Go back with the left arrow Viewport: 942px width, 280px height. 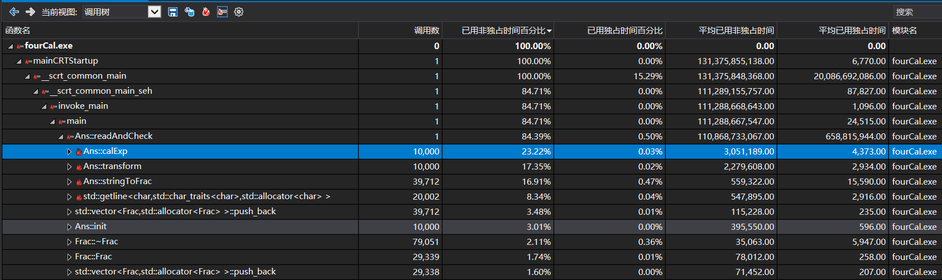tap(14, 12)
